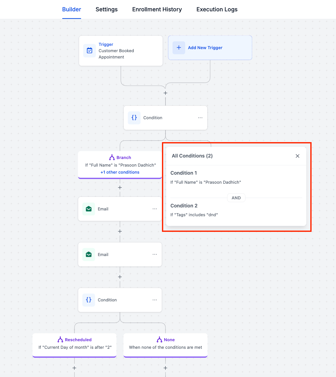Click braces icon of lower Condition node
The width and height of the screenshot is (336, 377).
coord(89,300)
